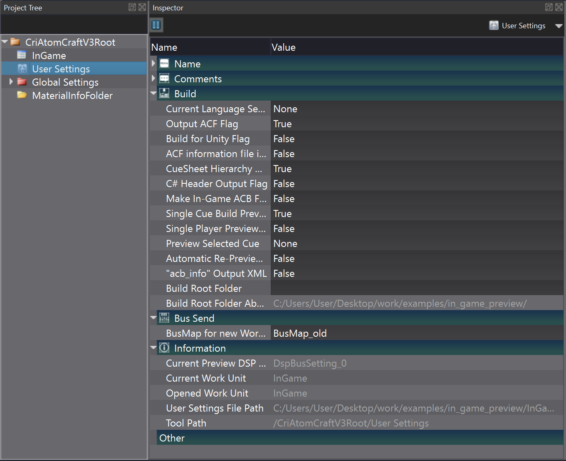This screenshot has width=566, height=461.
Task: Expand the Name property section
Action: pos(153,64)
